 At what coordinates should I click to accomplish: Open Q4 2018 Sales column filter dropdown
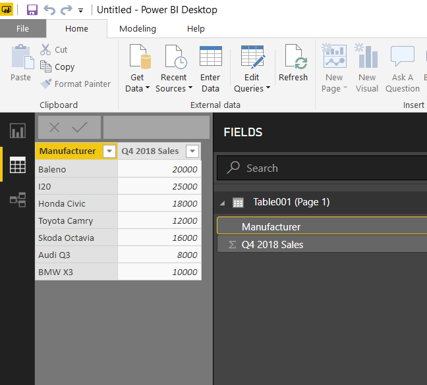(192, 151)
